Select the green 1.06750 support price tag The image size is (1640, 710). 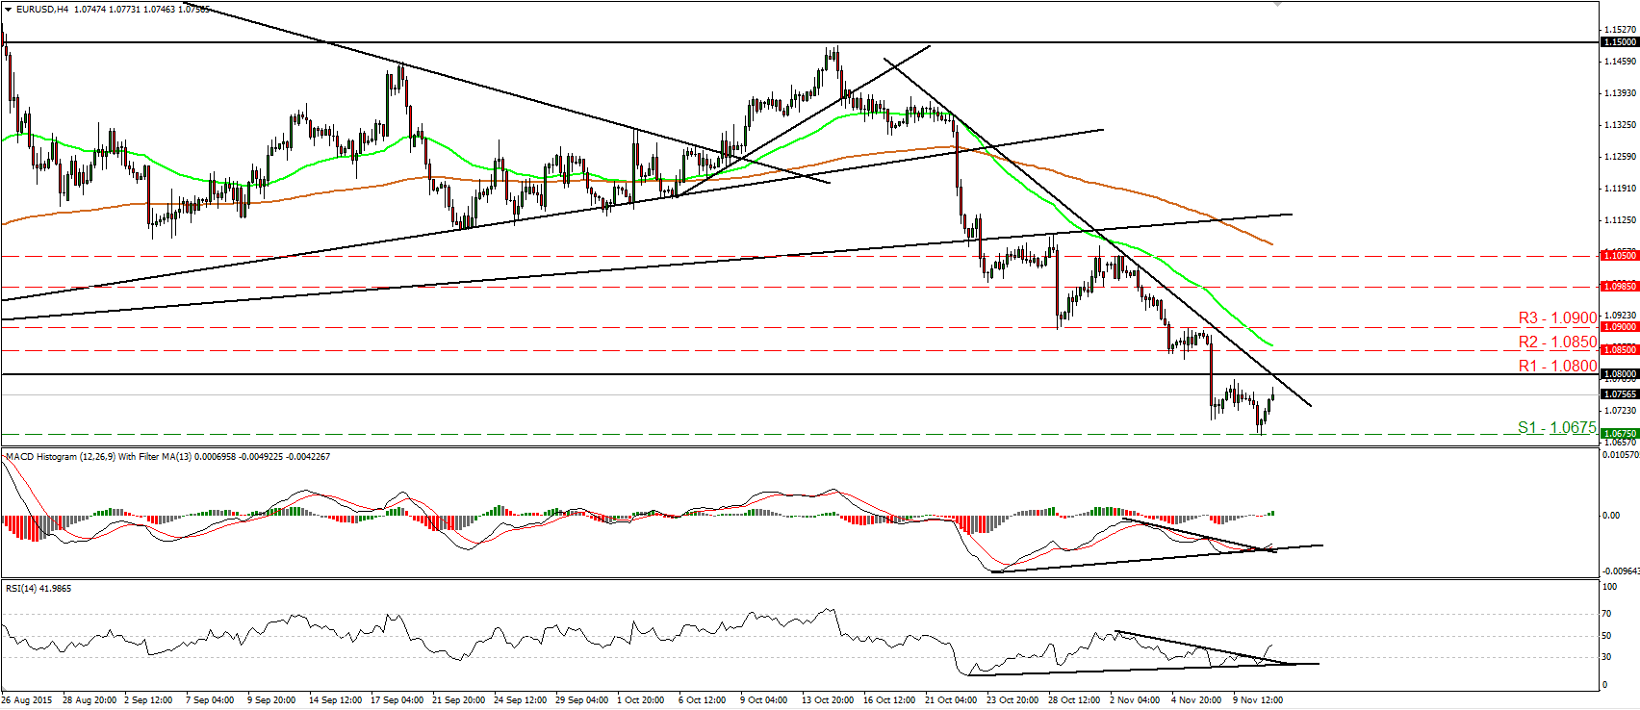(1619, 434)
